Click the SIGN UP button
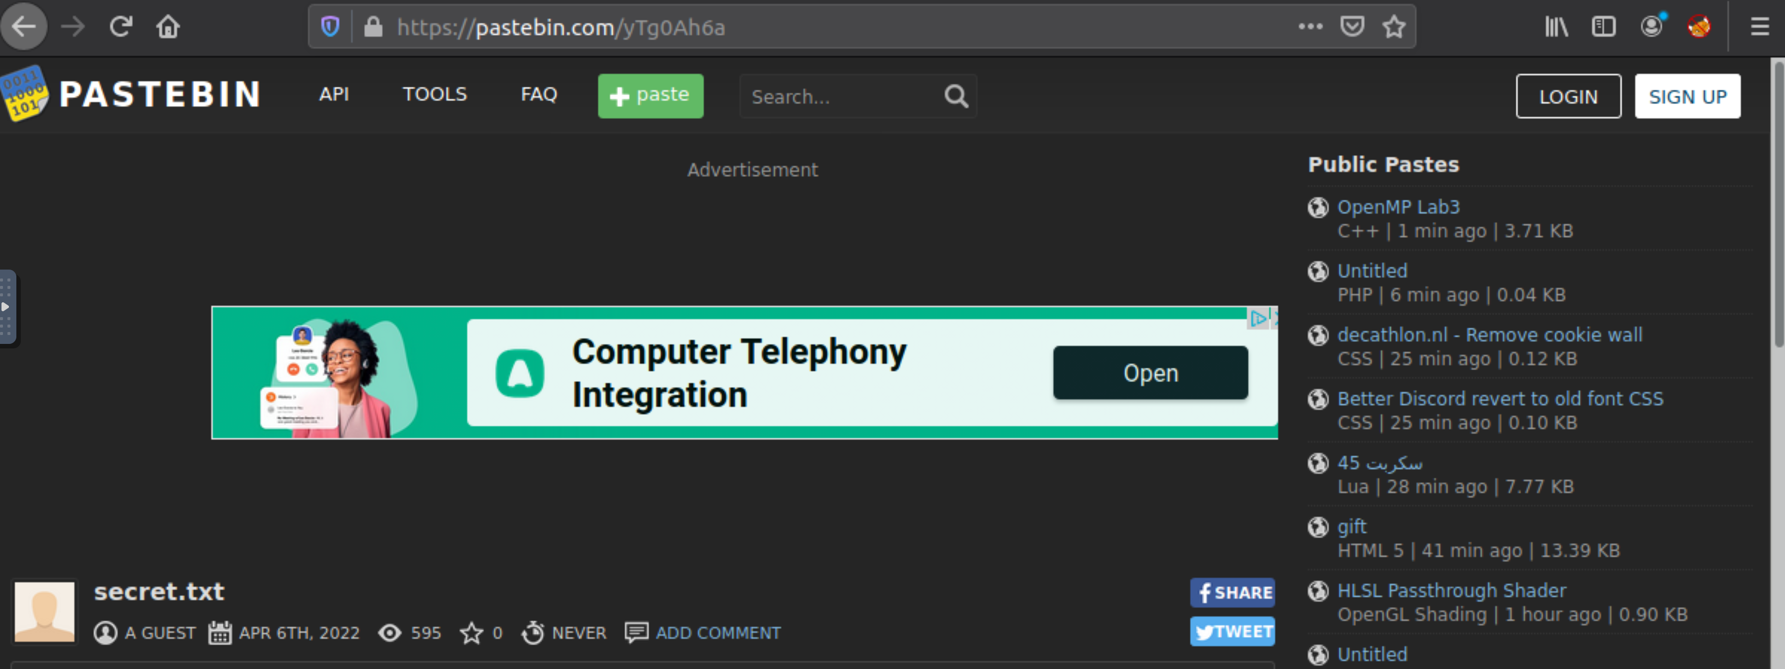Screen dimensions: 1785x669 point(1690,96)
